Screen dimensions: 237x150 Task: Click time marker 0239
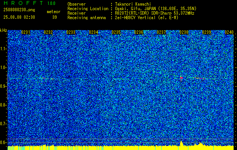(x=206, y=32)
